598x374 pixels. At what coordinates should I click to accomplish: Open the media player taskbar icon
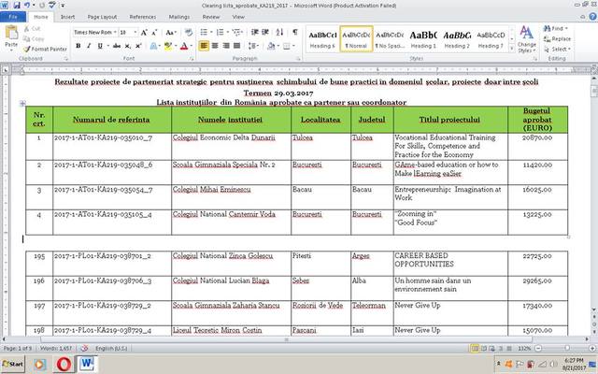click(x=39, y=365)
